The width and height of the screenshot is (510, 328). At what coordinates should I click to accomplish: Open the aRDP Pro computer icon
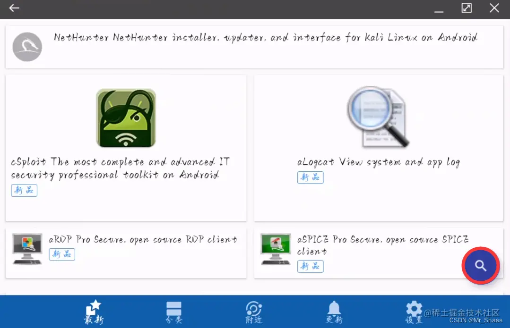click(27, 249)
